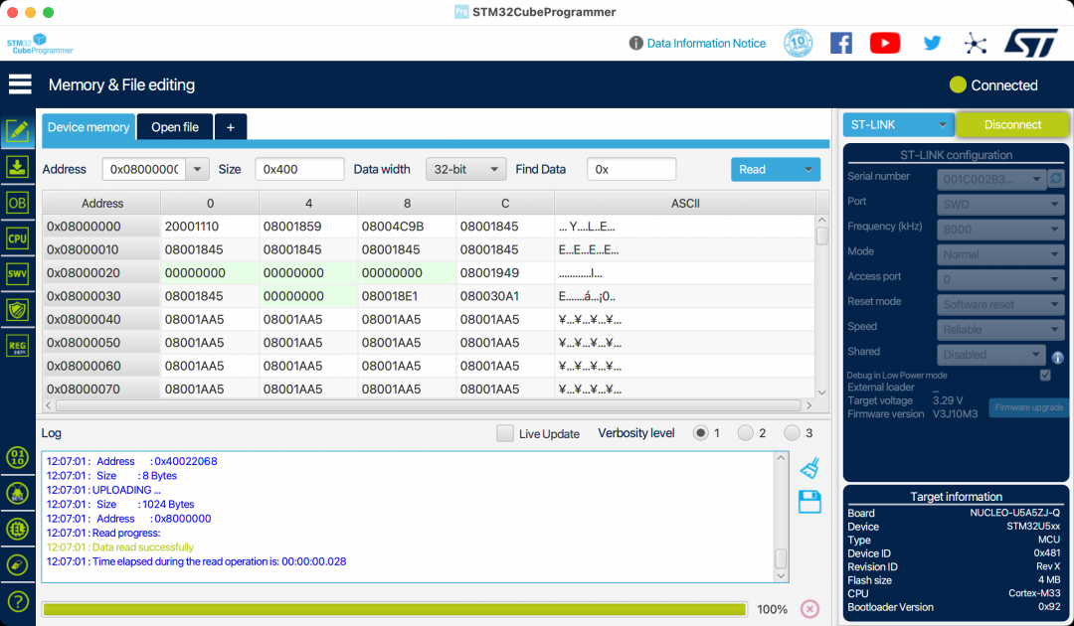The height and width of the screenshot is (626, 1074).
Task: Save the log using the floppy disk icon
Action: [x=808, y=502]
